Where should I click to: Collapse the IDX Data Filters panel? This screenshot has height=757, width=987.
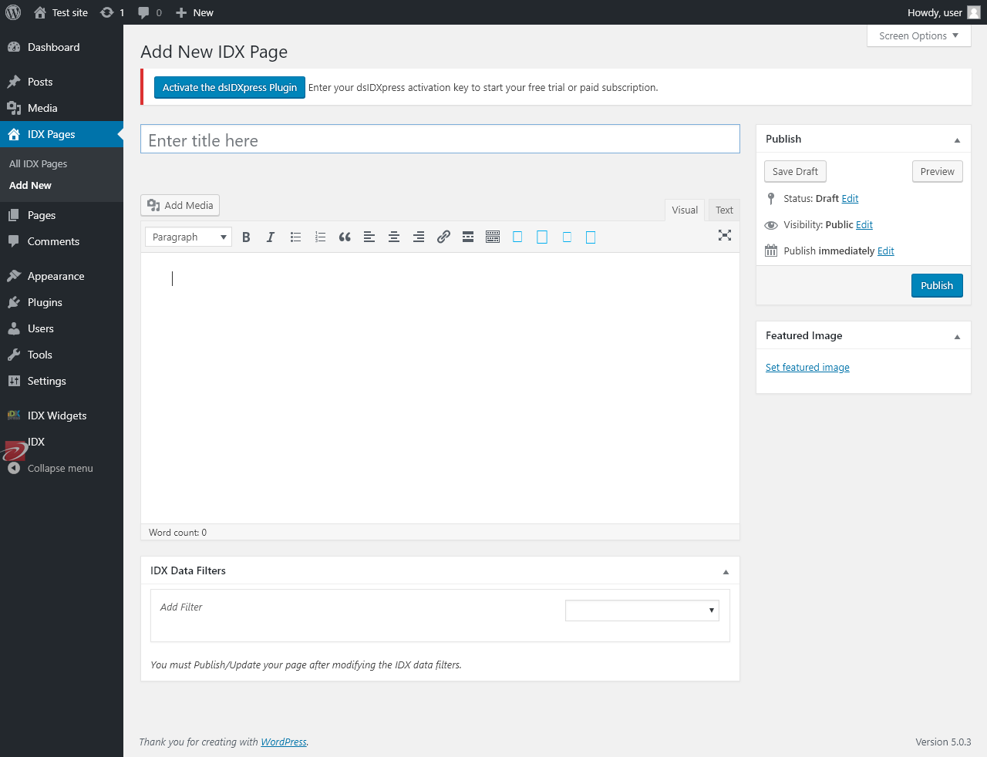tap(726, 571)
